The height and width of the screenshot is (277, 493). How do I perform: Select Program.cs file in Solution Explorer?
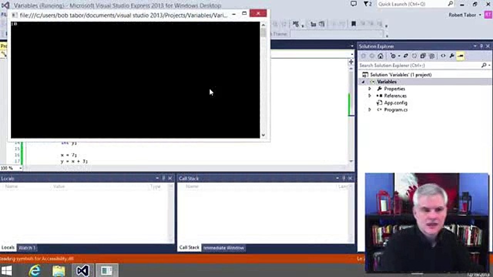(x=396, y=110)
